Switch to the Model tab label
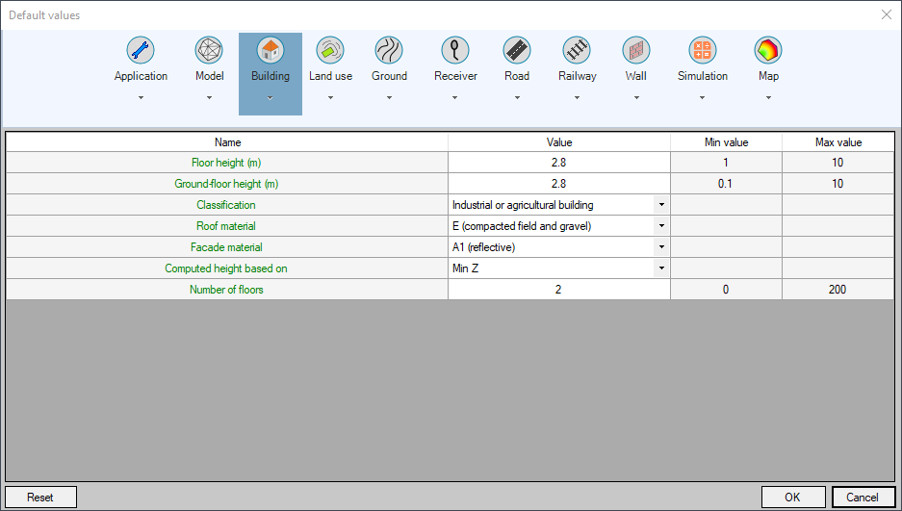This screenshot has width=902, height=511. (x=210, y=76)
